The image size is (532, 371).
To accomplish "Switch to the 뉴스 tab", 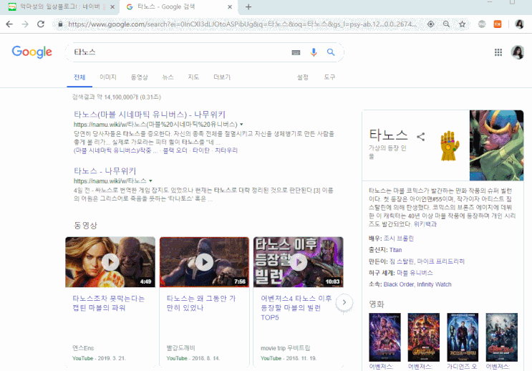I will tap(168, 77).
